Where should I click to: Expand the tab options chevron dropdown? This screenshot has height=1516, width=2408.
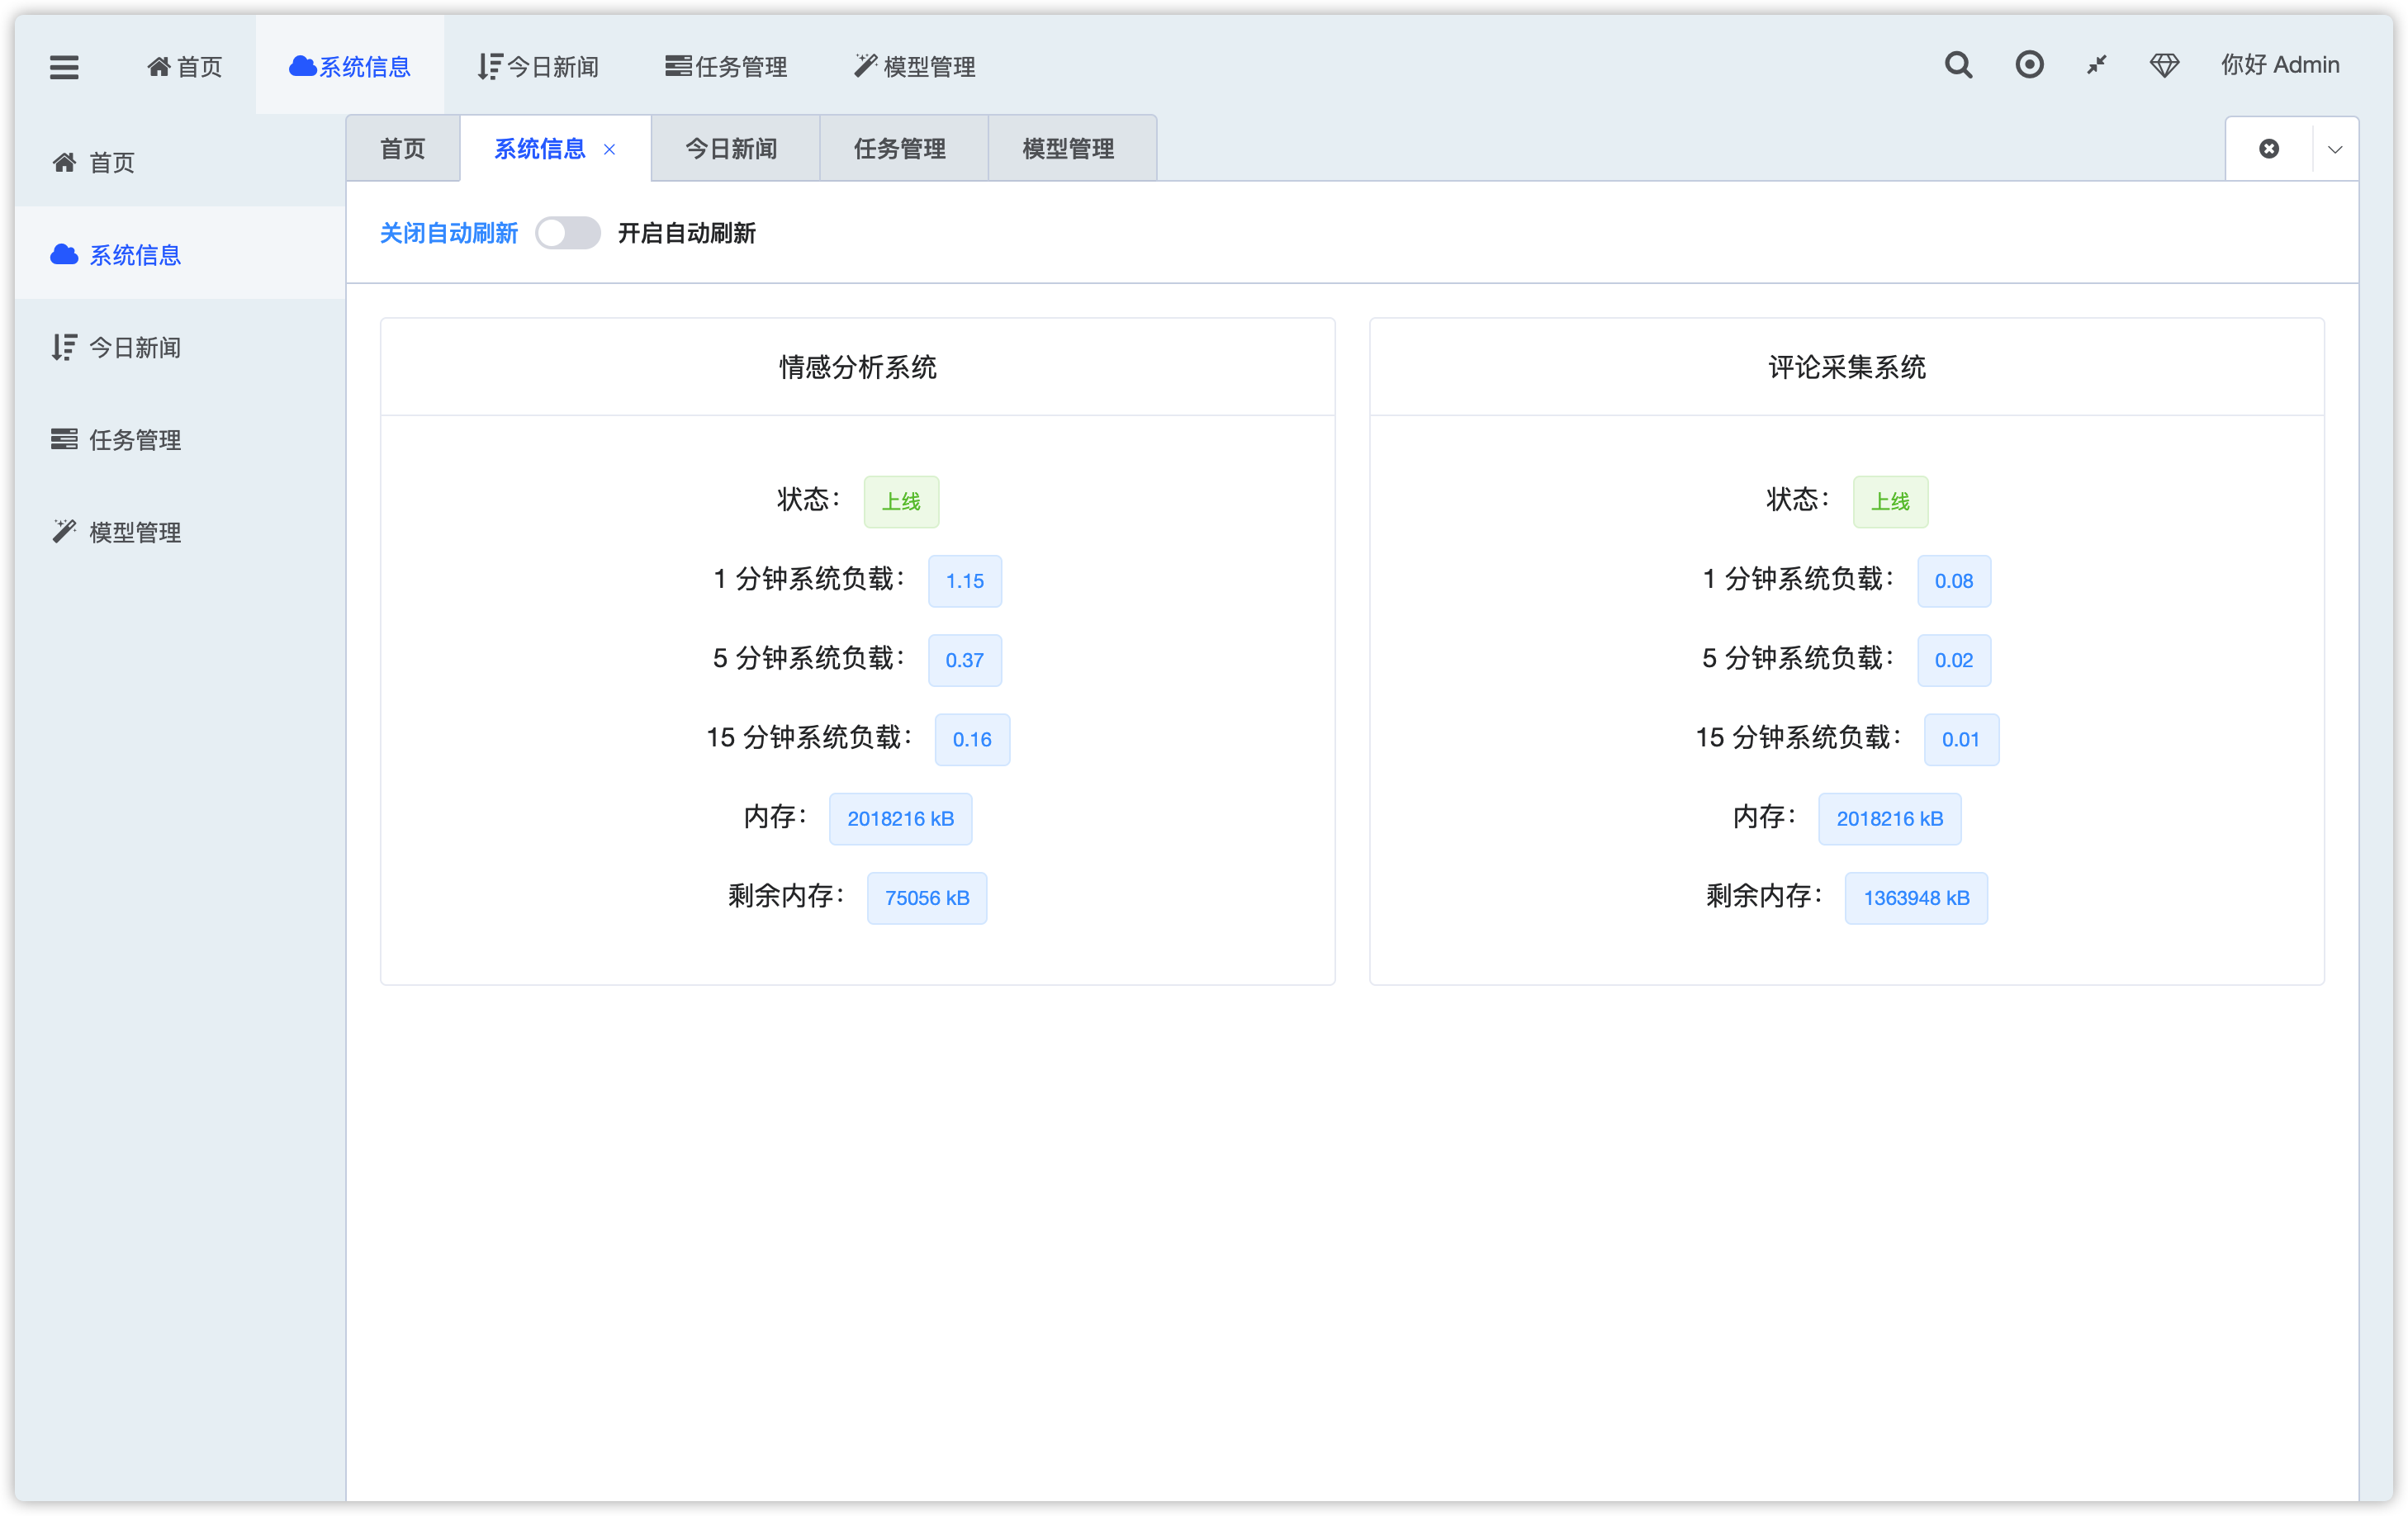click(x=2335, y=149)
